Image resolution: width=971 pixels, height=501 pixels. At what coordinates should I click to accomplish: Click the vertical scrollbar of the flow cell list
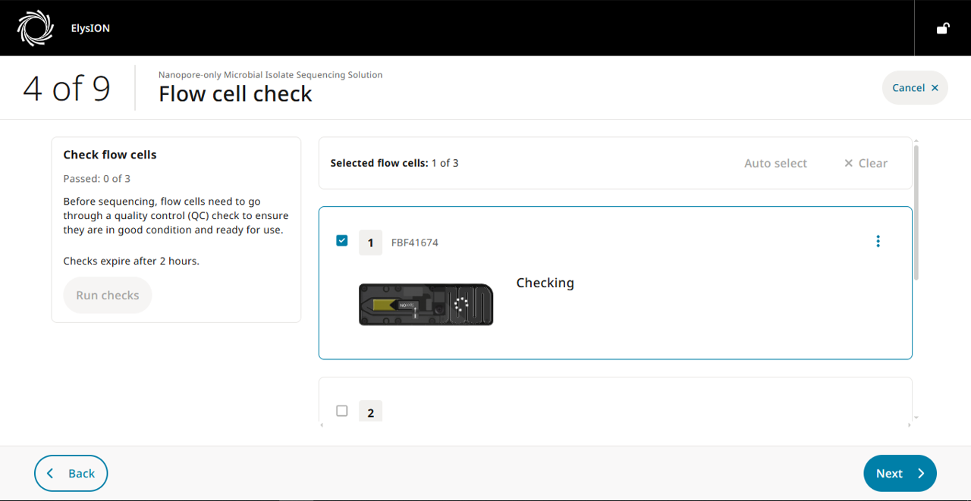click(916, 212)
